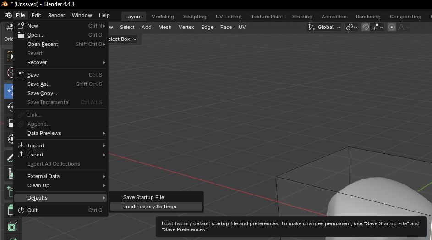Image resolution: width=432 pixels, height=240 pixels.
Task: Click Save Startup File
Action: tap(156, 197)
